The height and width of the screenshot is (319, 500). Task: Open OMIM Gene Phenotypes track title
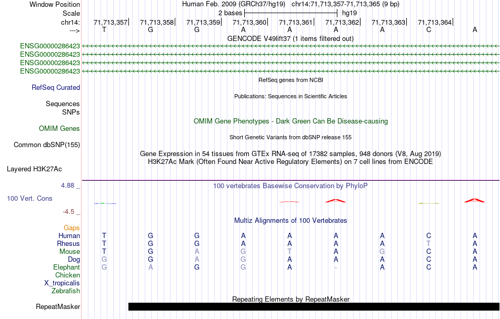coord(291,121)
